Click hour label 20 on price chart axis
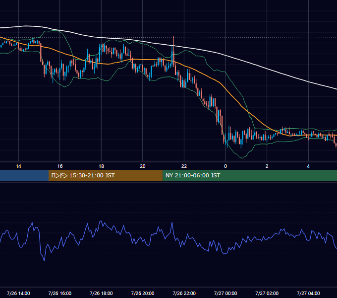The image size is (337, 298). 143,166
